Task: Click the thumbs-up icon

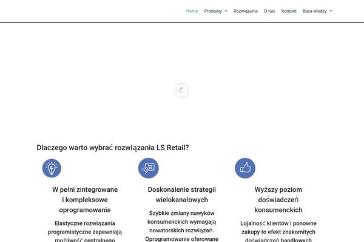Action: [x=245, y=168]
